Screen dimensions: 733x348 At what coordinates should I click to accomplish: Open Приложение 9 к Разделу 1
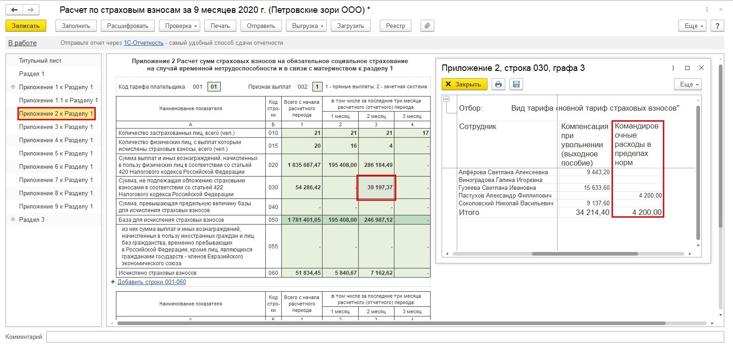tap(56, 206)
